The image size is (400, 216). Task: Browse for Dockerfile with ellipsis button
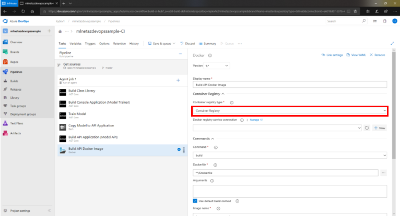click(384, 172)
